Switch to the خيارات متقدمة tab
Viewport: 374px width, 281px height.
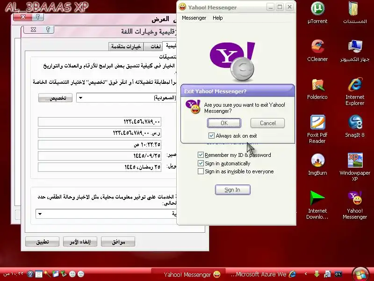(126, 46)
